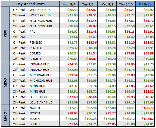
Task: Click On-Peak PPL Monday value $24.07
Action: pyautogui.click(x=72, y=32)
